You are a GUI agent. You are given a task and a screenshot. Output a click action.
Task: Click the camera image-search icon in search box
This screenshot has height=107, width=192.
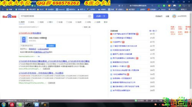[x=90, y=16]
